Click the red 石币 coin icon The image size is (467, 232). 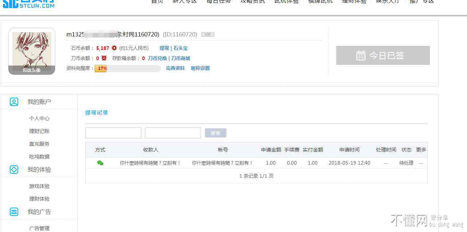click(114, 48)
